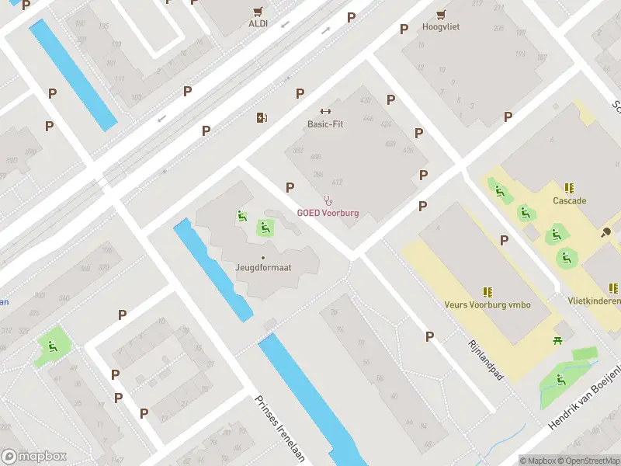Click the GOED Voorburg text label
The height and width of the screenshot is (466, 621).
coord(328,213)
